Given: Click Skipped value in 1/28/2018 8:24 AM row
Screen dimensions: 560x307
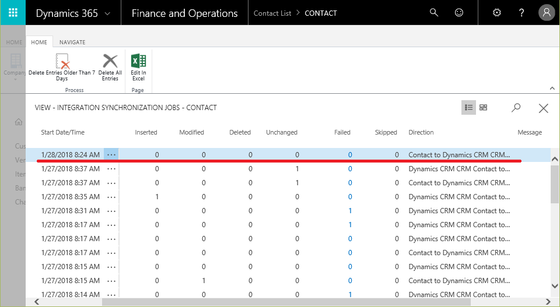Looking at the screenshot, I should pos(397,155).
